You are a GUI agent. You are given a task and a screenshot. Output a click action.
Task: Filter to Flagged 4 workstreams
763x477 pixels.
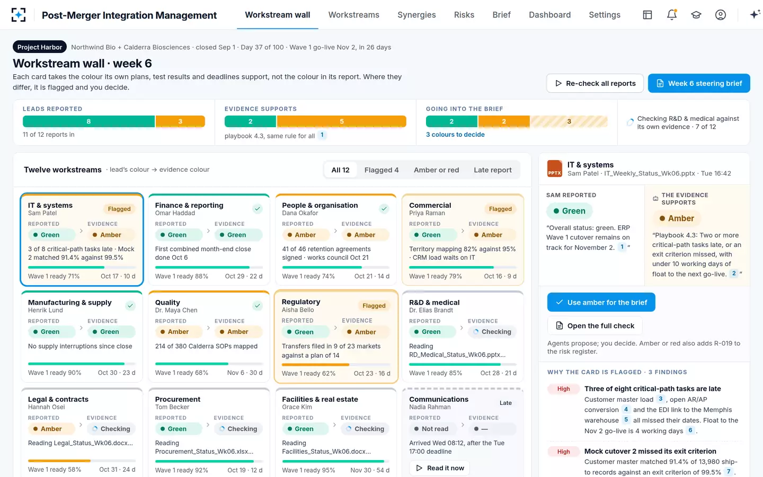coord(381,170)
